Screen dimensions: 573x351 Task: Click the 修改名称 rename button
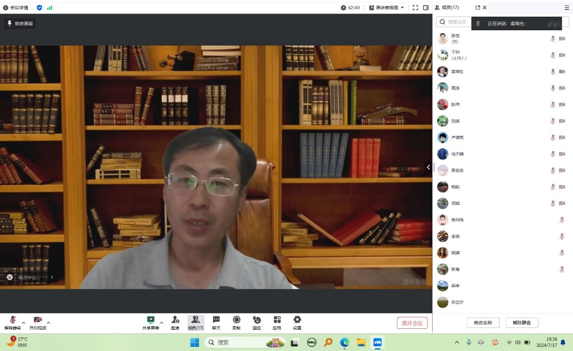point(483,323)
